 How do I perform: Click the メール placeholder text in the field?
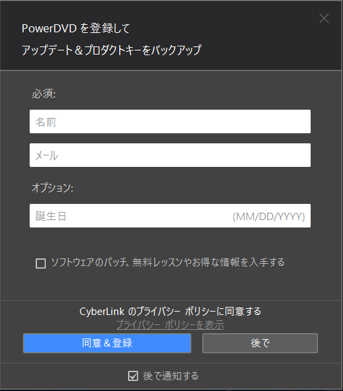tap(46, 155)
